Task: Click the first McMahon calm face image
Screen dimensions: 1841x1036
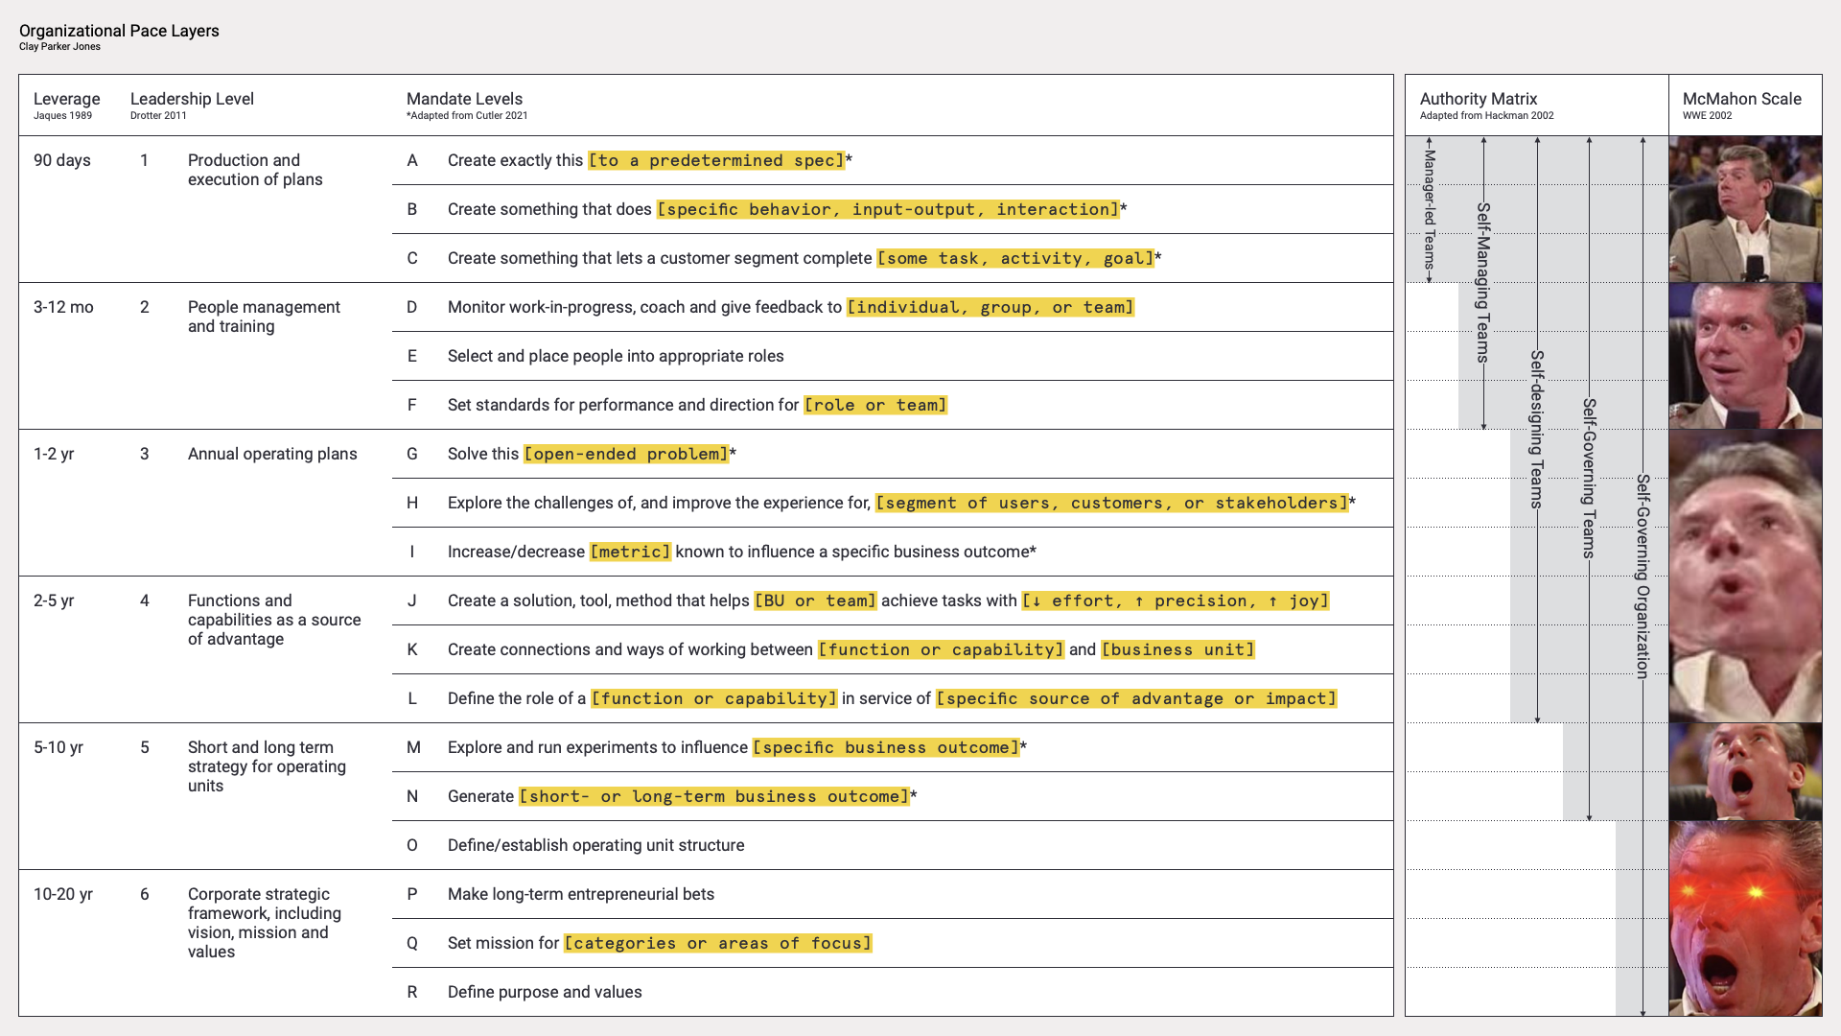Action: (1745, 209)
